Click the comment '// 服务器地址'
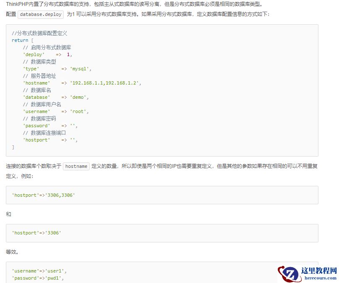339x283 pixels. (x=39, y=76)
